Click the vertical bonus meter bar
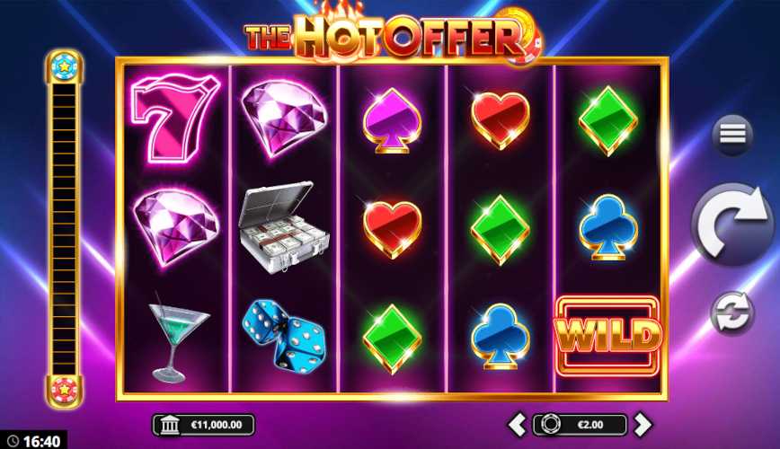Image resolution: width=780 pixels, height=449 pixels. click(x=64, y=229)
